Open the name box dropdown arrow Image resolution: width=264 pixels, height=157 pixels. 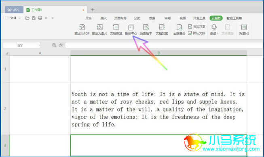point(39,45)
